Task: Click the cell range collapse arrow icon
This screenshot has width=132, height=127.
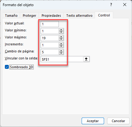Action: click(x=86, y=59)
